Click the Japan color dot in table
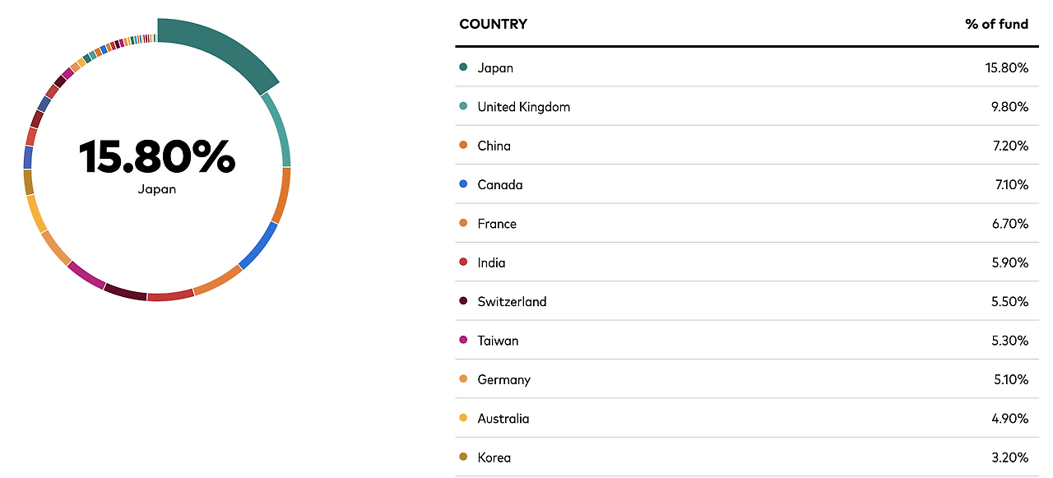The width and height of the screenshot is (1053, 478). click(x=463, y=67)
